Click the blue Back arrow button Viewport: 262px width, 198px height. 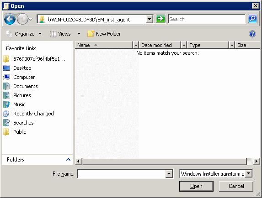[x=10, y=19]
